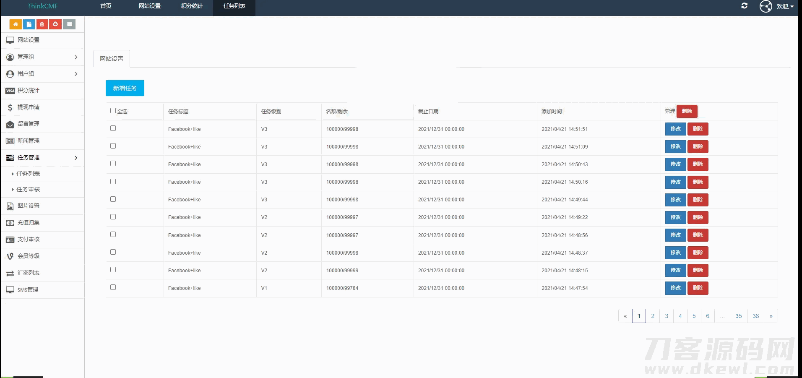The image size is (802, 378).
Task: Click the red trash can shortcut icon
Action: (42, 24)
